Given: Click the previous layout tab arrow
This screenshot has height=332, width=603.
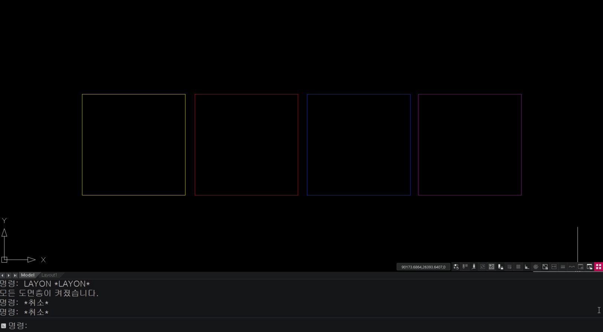Looking at the screenshot, I should (3, 275).
